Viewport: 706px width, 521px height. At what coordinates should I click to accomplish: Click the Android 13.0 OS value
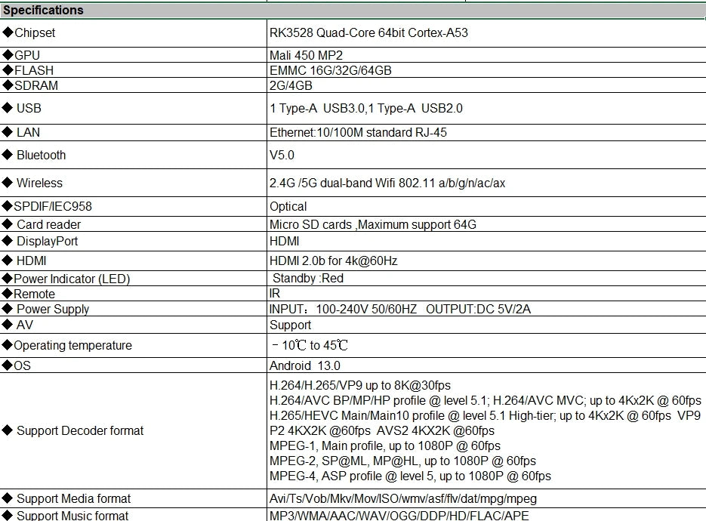tap(305, 365)
